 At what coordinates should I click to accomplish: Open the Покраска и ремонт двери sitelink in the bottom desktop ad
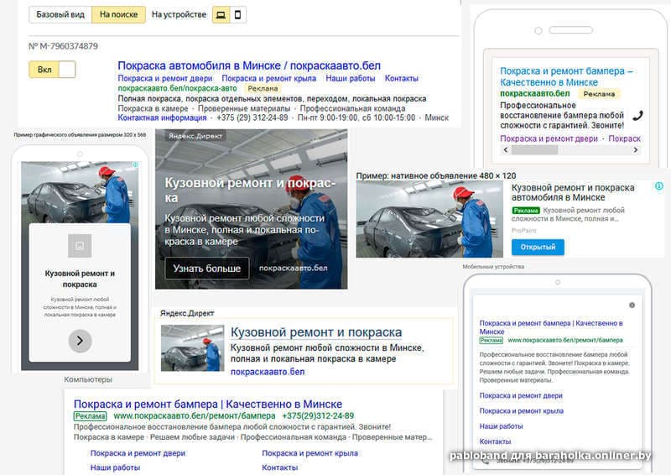[x=138, y=453]
